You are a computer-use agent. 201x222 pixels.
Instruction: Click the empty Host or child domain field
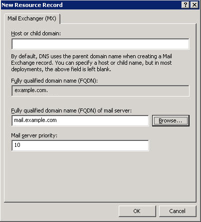coord(100,44)
